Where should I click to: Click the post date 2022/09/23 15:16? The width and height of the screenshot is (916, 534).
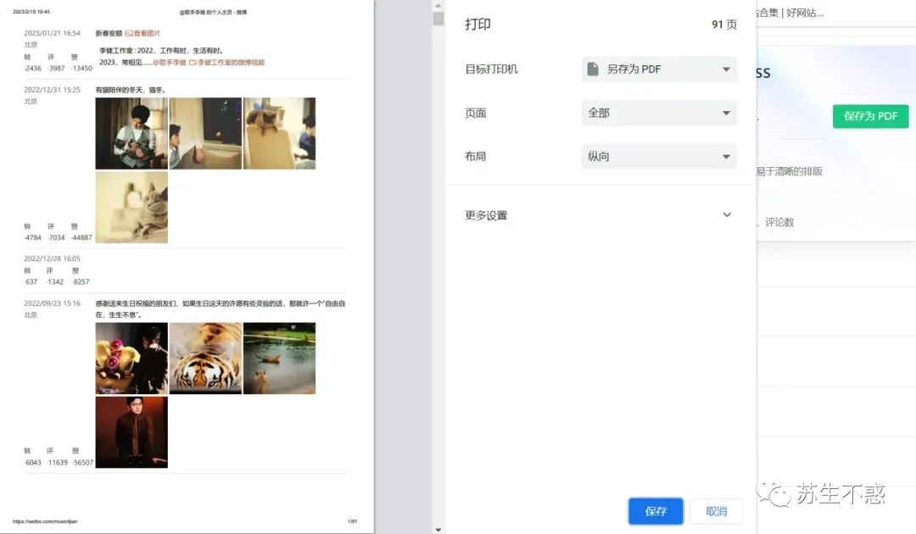click(x=52, y=303)
